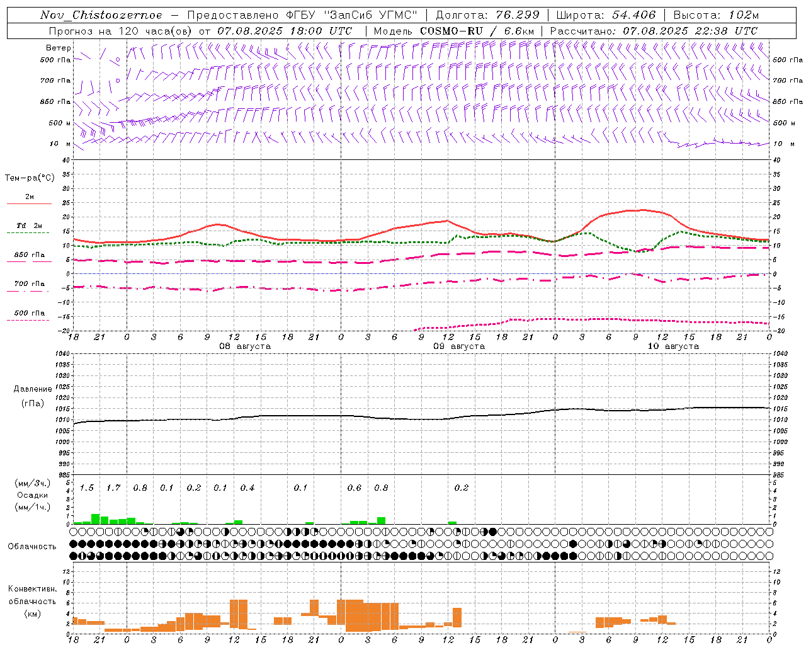This screenshot has width=806, height=645.
Task: Click the '(гПа)' unit label under Давление
Action: click(32, 403)
